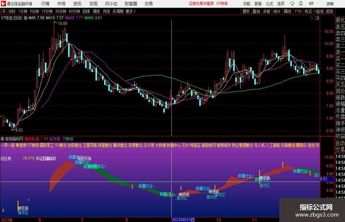Viewport: 345px width, 222px height.
Task: Open the 发现 menu
Action: click(x=93, y=4)
